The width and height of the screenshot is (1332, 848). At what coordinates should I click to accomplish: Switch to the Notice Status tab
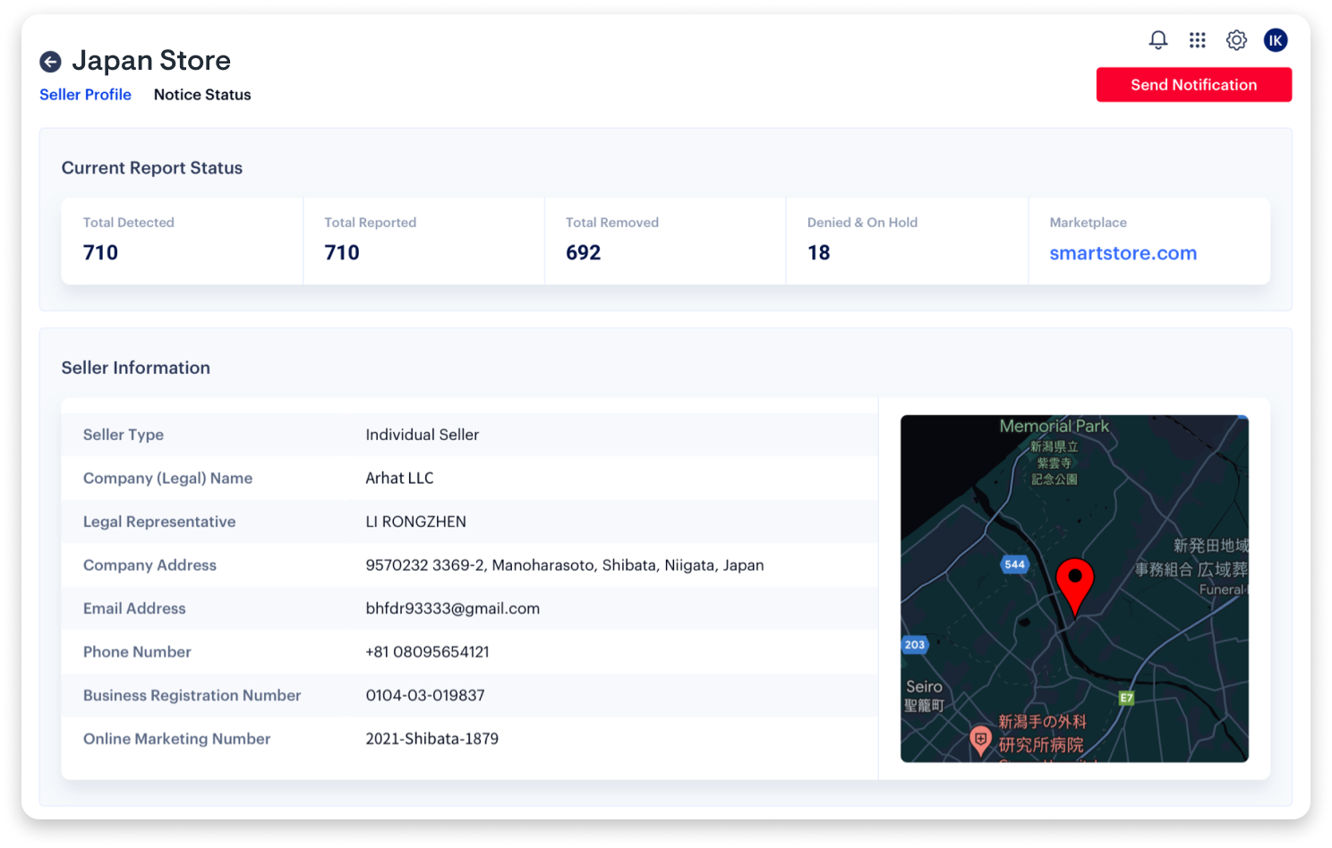pos(202,95)
